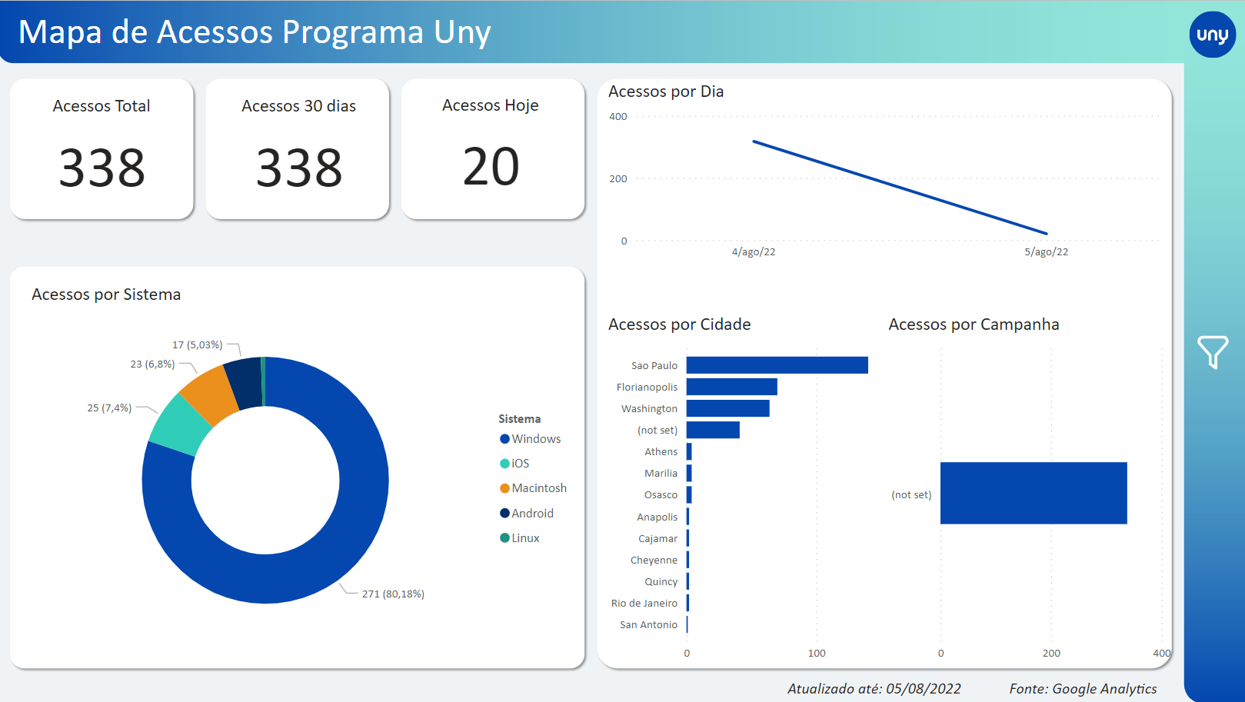
Task: Select Macintosh in the Sistema legend
Action: (538, 488)
